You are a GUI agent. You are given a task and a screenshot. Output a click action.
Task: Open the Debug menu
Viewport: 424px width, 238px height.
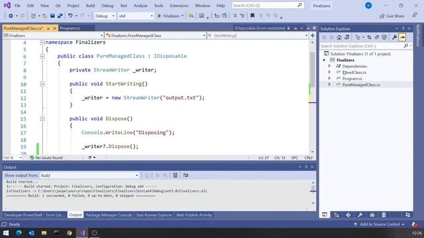coord(107,5)
